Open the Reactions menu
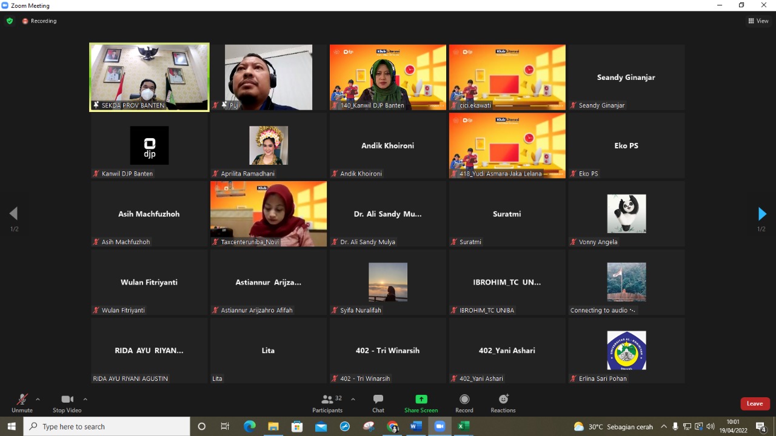 tap(503, 402)
